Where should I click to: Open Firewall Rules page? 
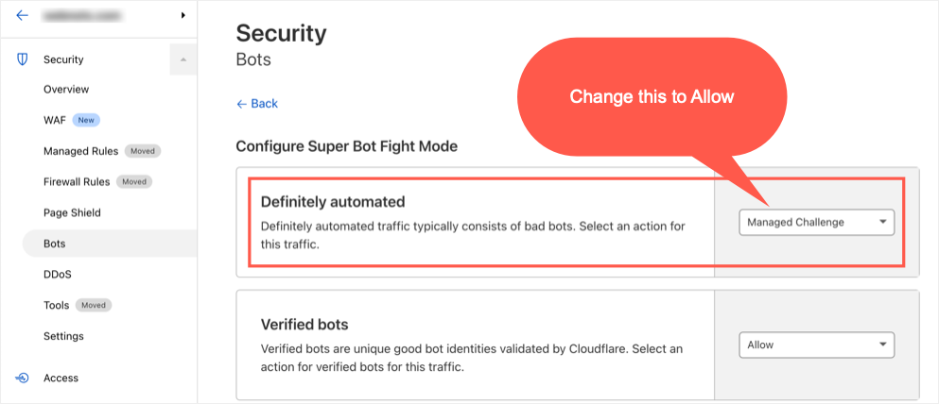(x=77, y=181)
